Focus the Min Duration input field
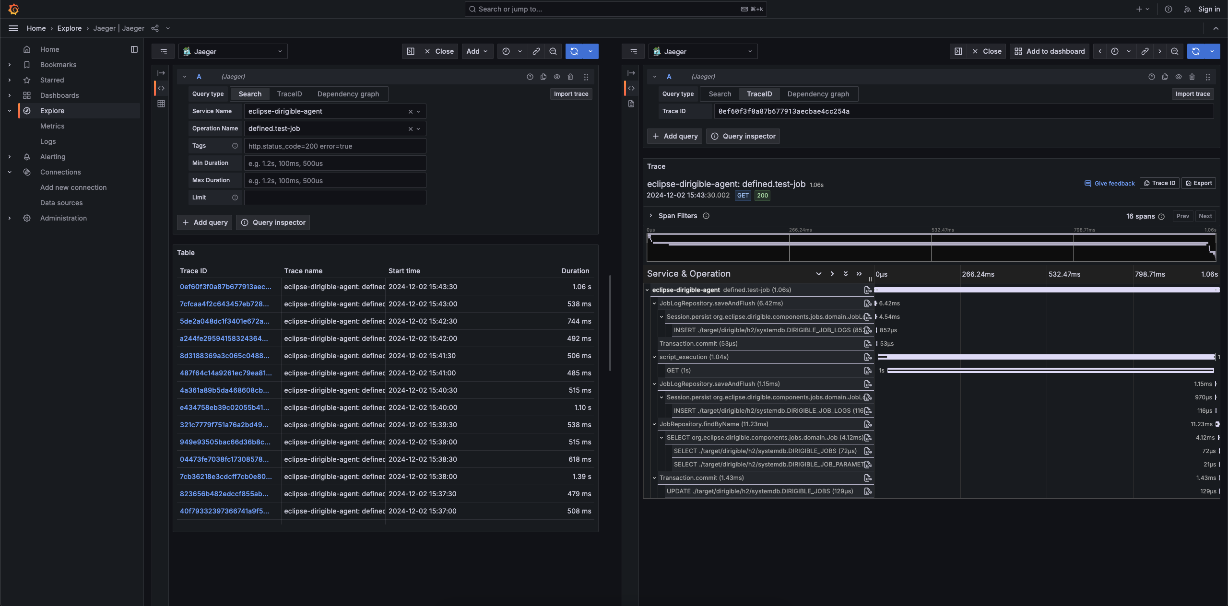This screenshot has width=1228, height=606. pos(335,163)
